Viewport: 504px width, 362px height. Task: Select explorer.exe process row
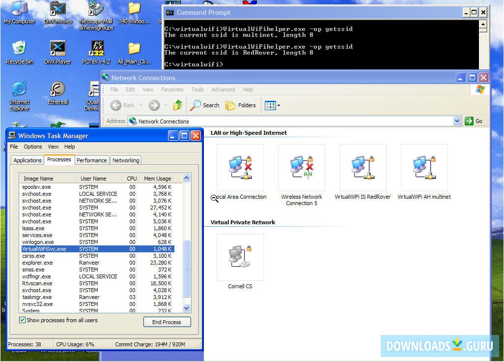[x=98, y=263]
